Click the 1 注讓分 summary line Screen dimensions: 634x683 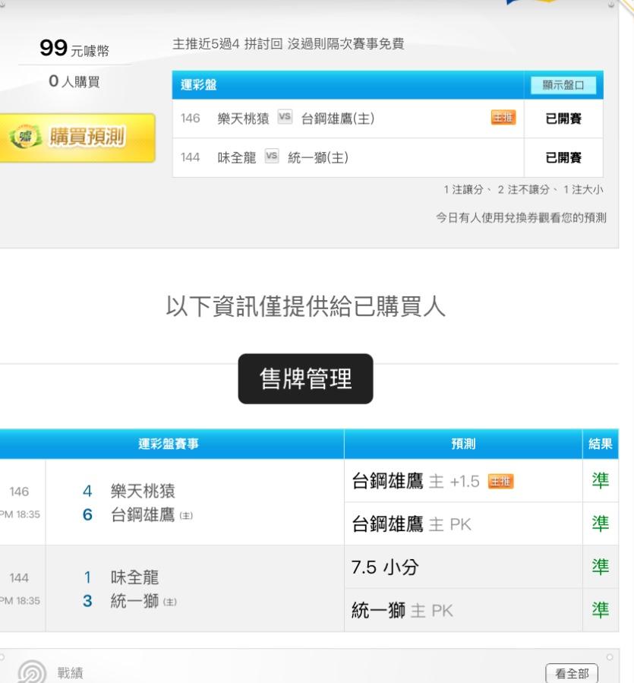[x=523, y=189]
